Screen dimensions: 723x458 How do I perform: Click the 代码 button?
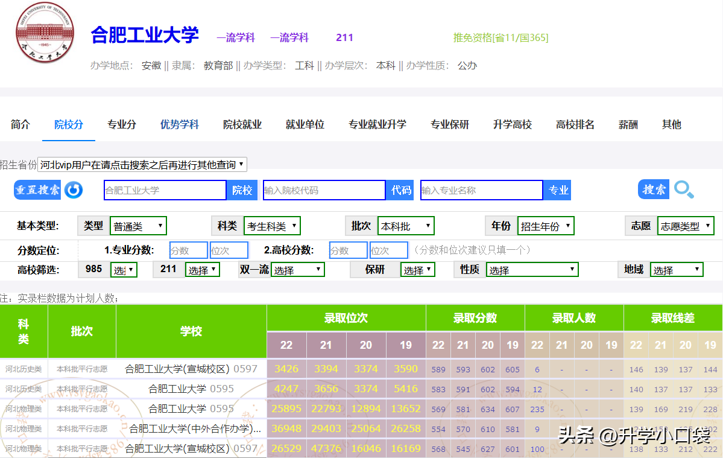400,190
